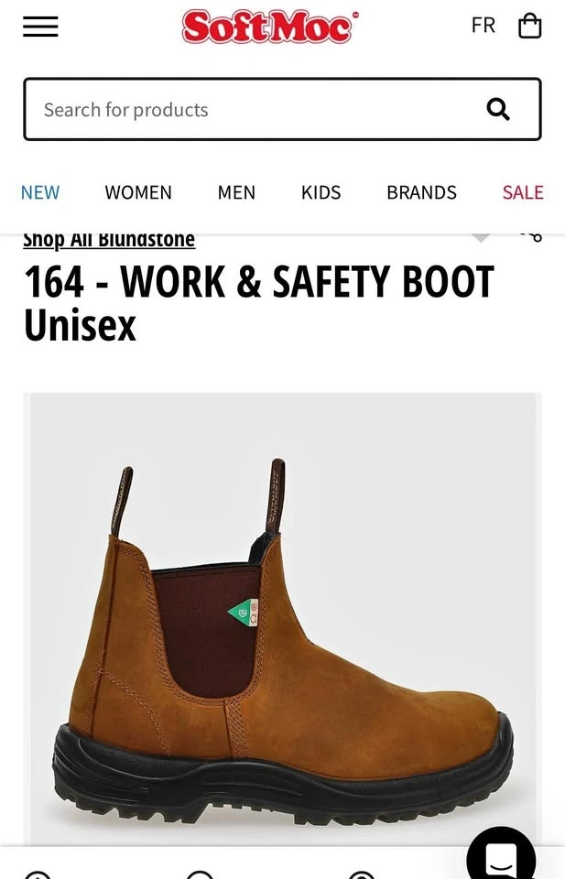Click the share icon near product title
Image resolution: width=565 pixels, height=879 pixels.
531,236
